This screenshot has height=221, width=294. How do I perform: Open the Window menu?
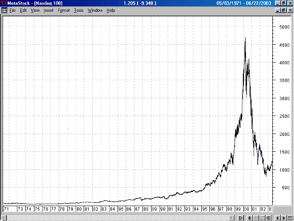coord(95,10)
